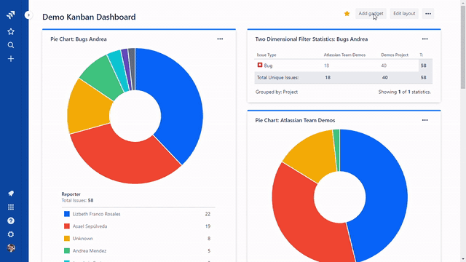The image size is (466, 262).
Task: Open Pie Chart Bugs Andrea gadget menu
Action: click(220, 39)
